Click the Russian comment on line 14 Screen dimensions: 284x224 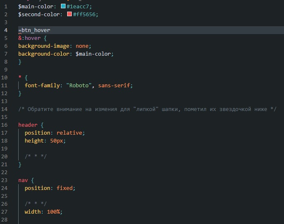[x=147, y=109]
